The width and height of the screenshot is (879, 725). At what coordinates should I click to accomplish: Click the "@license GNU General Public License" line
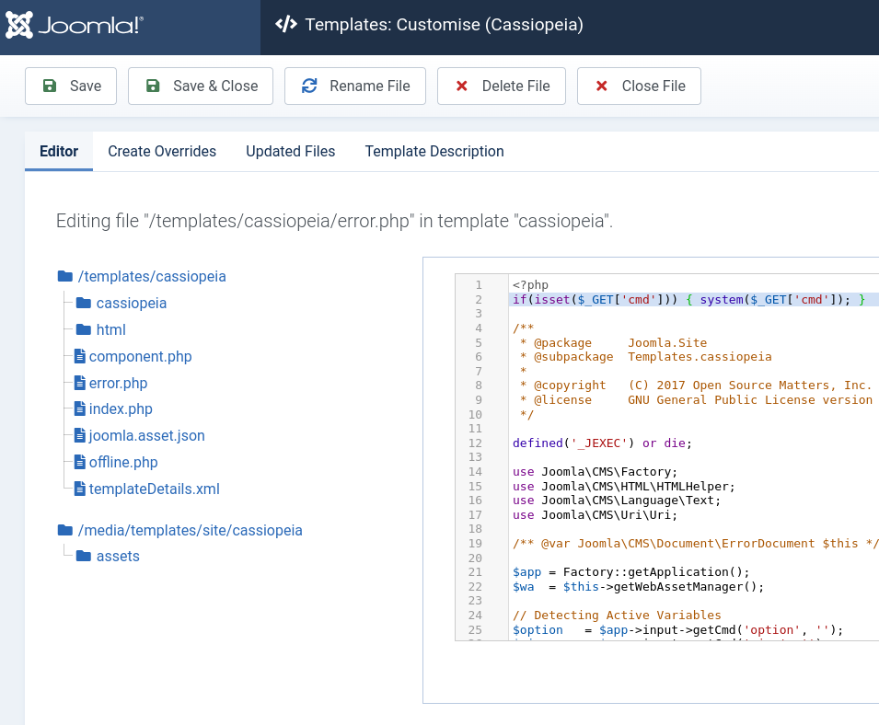696,400
